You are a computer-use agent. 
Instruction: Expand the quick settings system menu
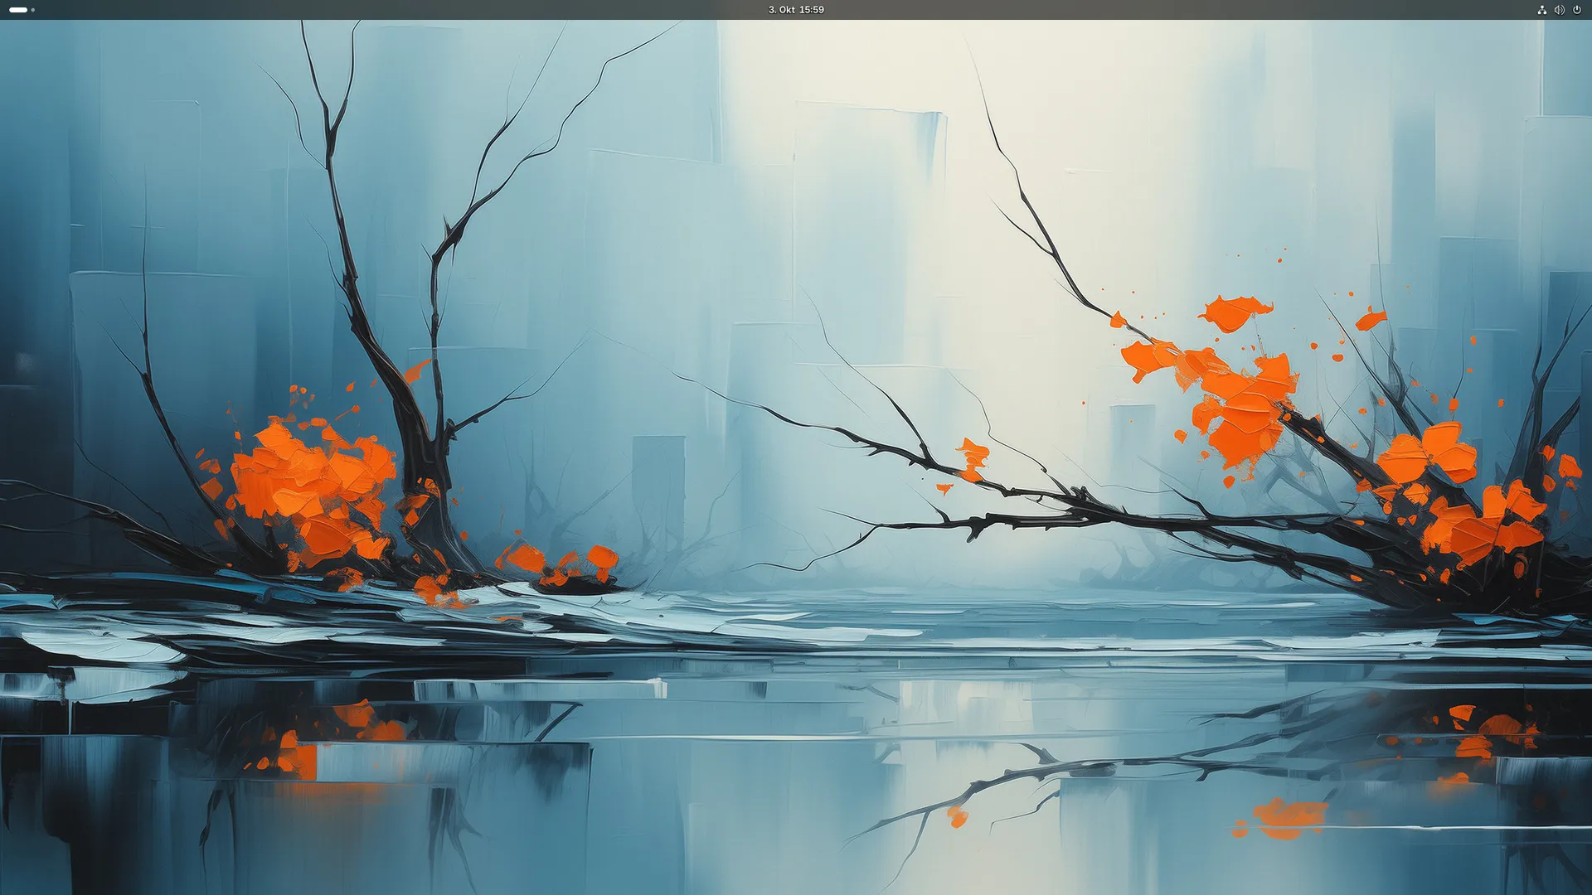click(x=1559, y=10)
